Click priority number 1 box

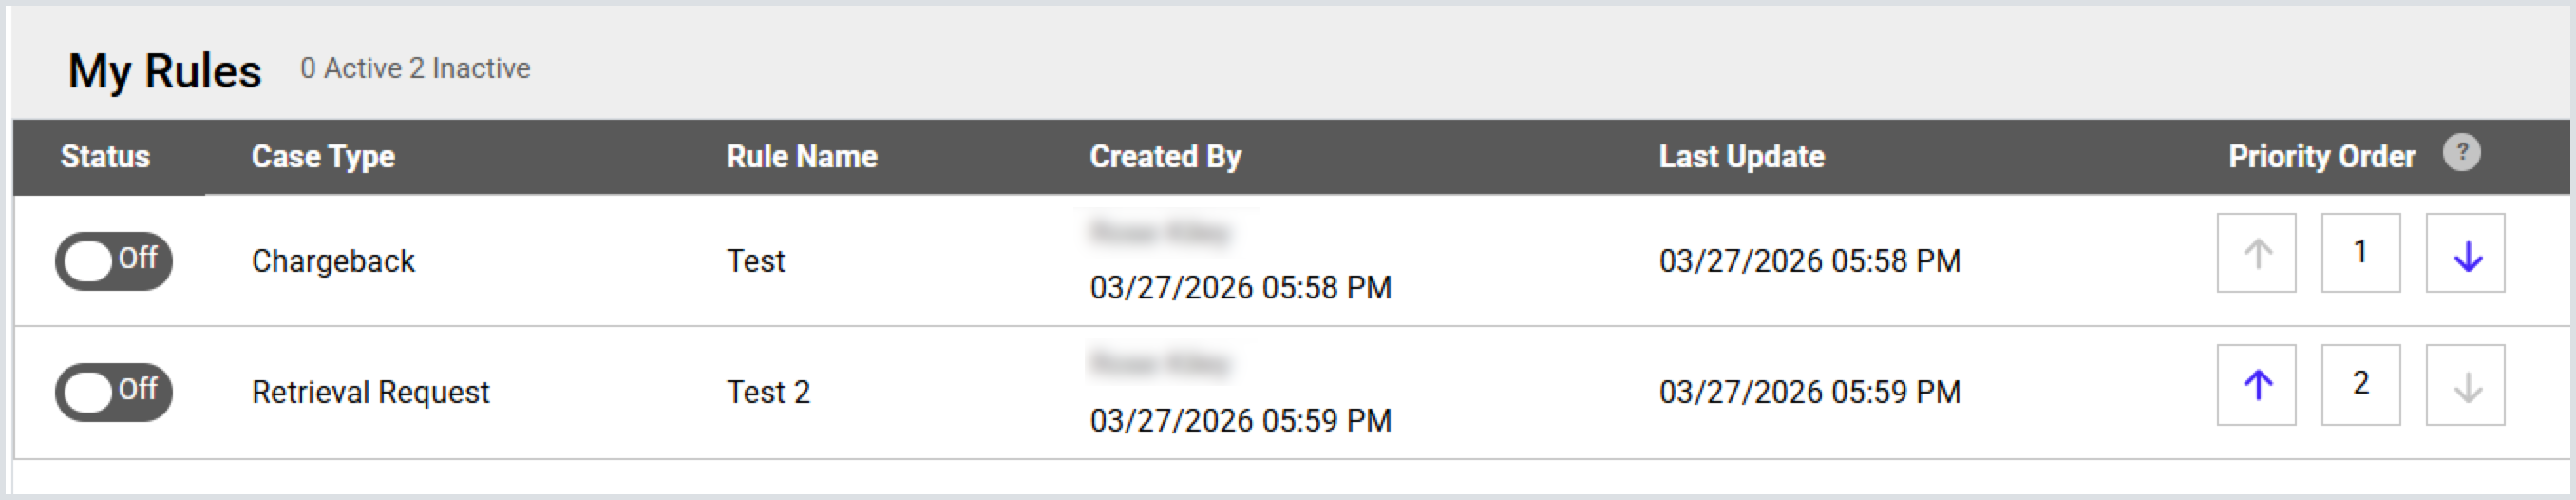pyautogui.click(x=2360, y=253)
